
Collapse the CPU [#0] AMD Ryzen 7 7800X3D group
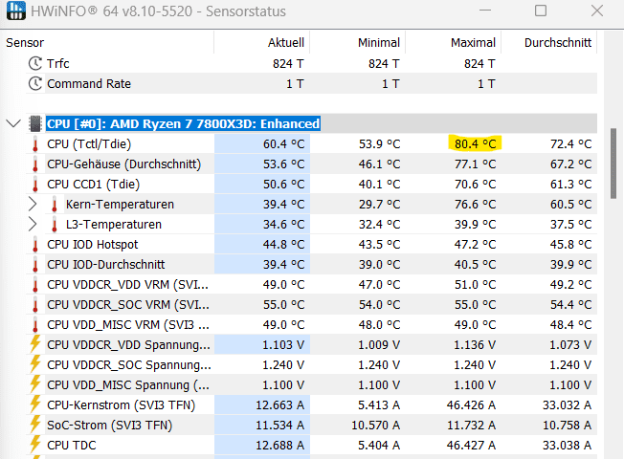13,123
